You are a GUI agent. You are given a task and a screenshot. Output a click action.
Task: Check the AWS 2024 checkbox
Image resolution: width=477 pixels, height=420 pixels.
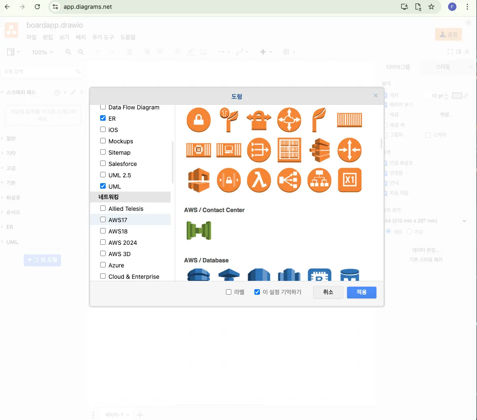tap(103, 242)
